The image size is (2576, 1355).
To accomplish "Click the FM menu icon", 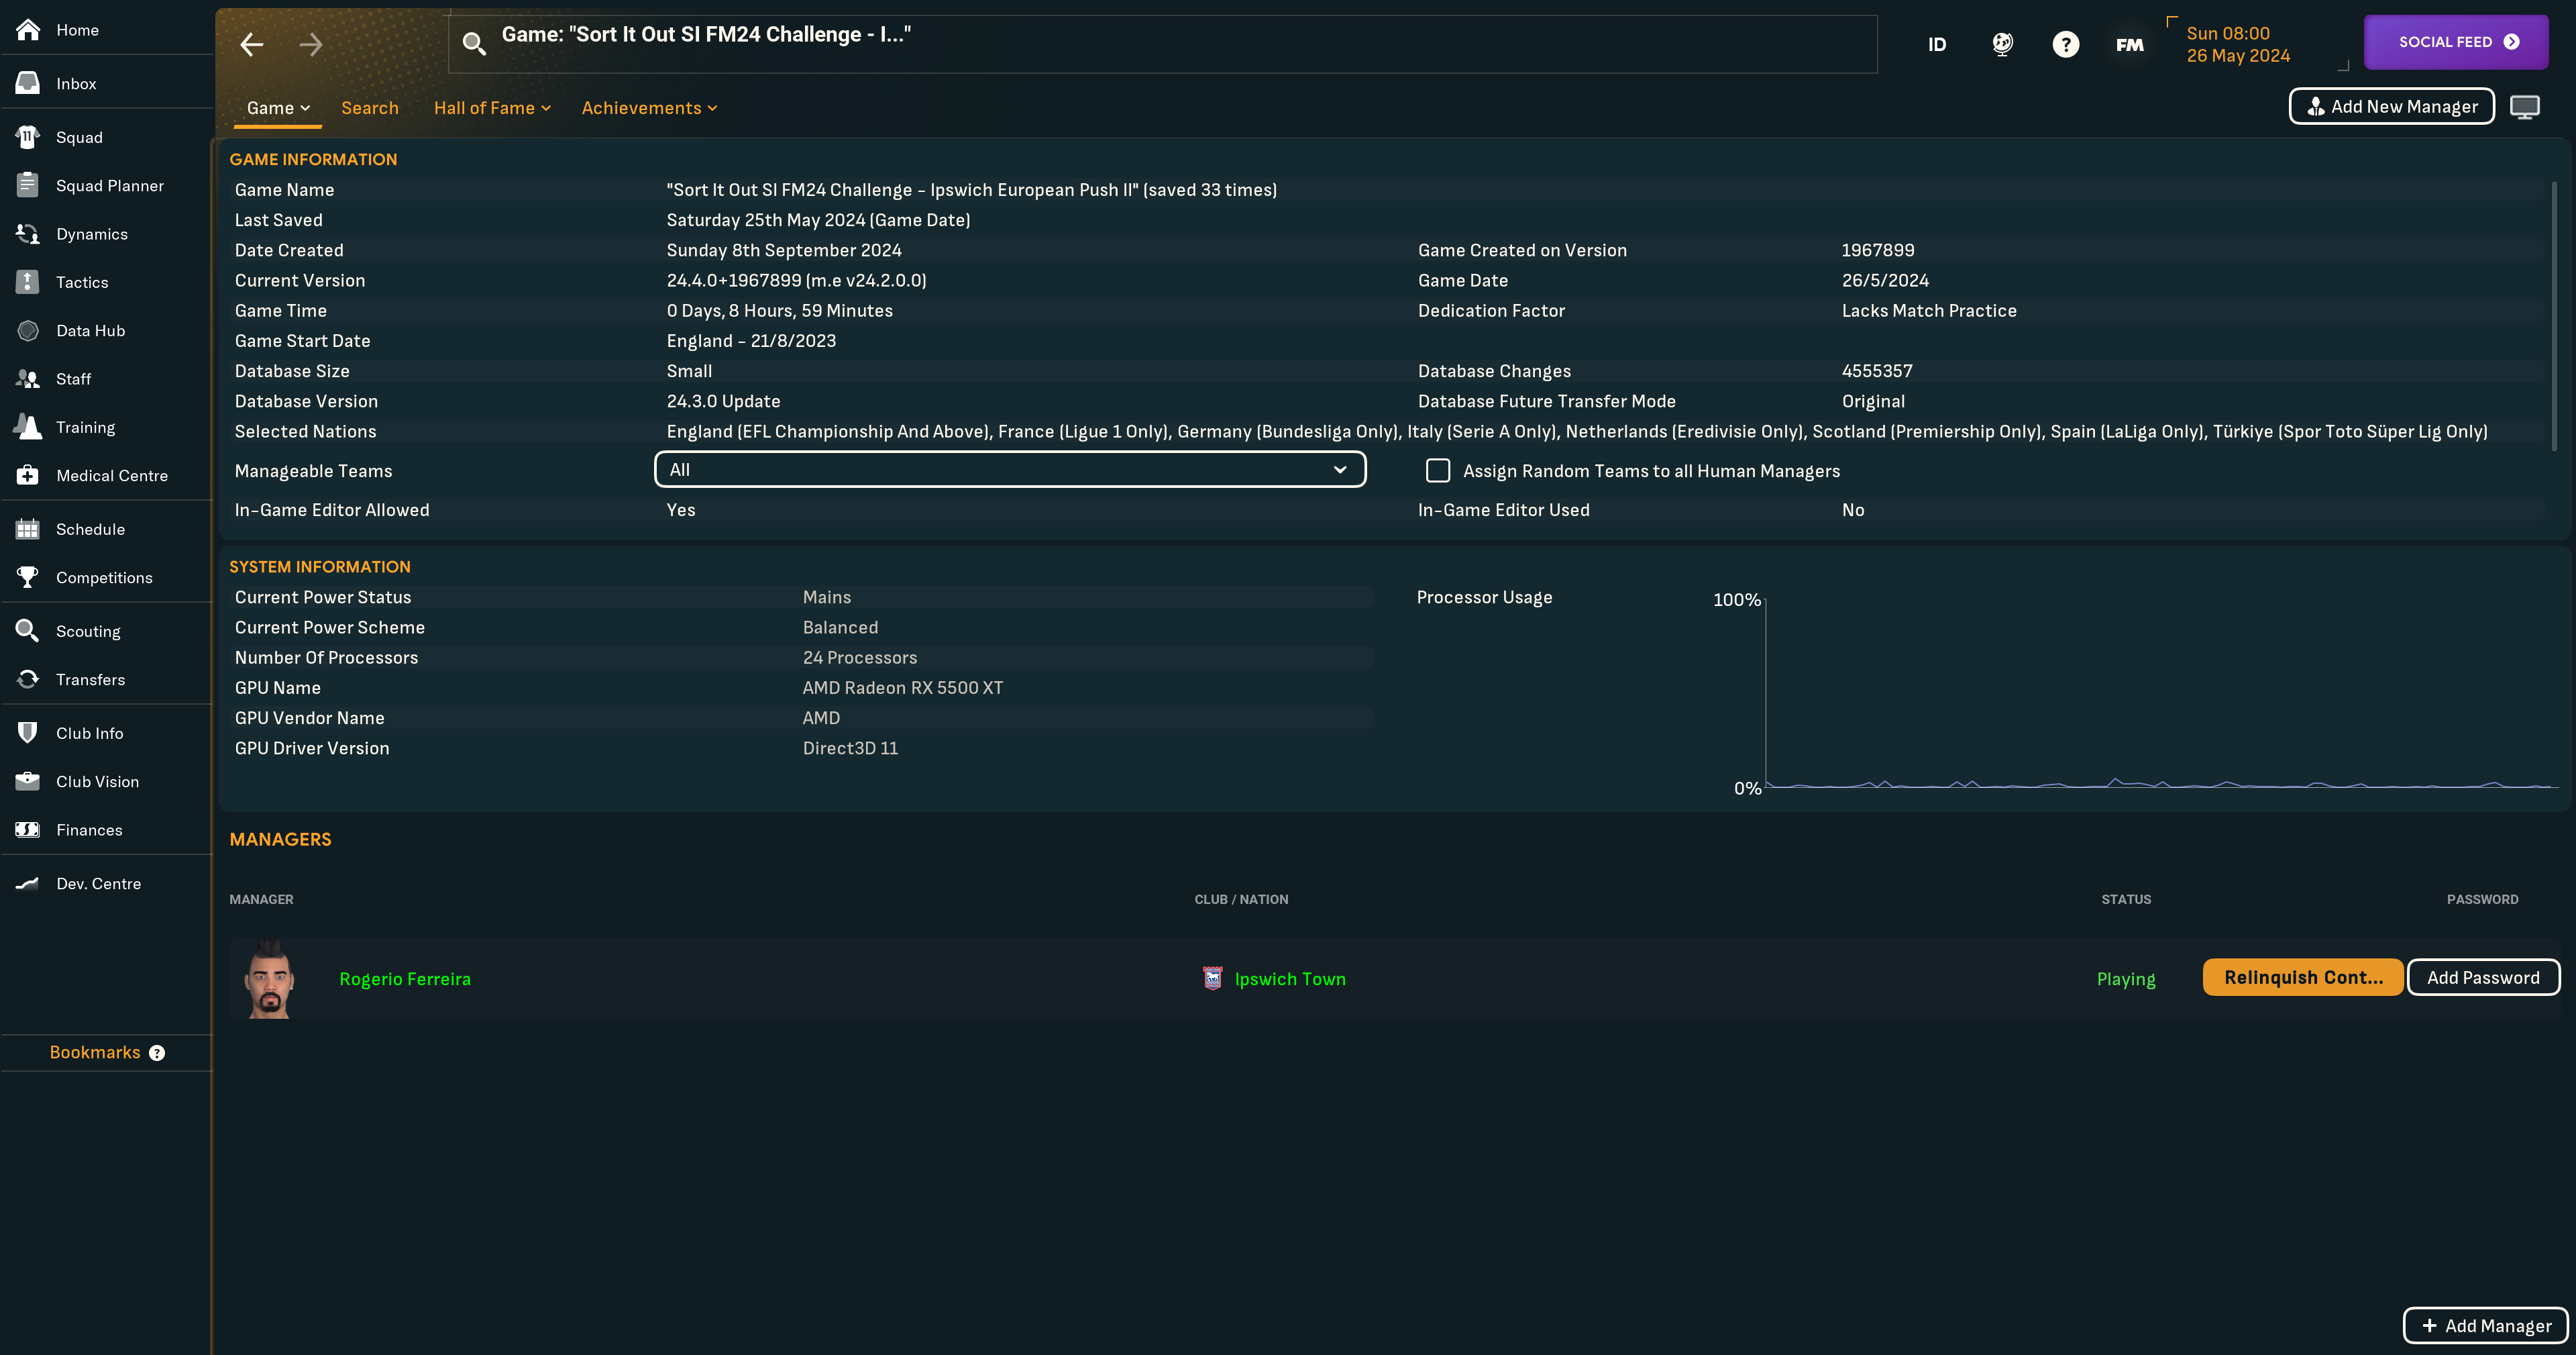I will pyautogui.click(x=2129, y=44).
